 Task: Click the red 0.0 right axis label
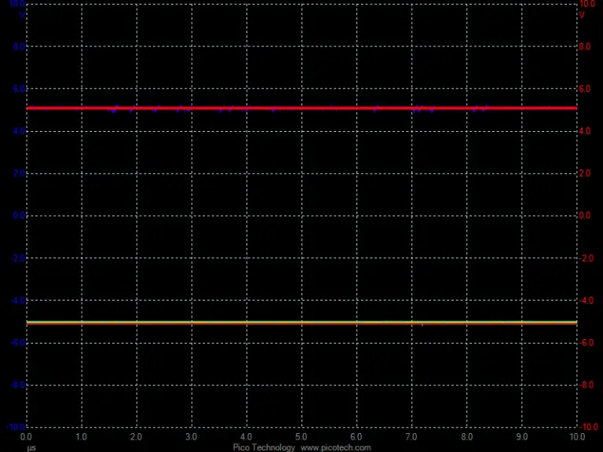pyautogui.click(x=584, y=215)
